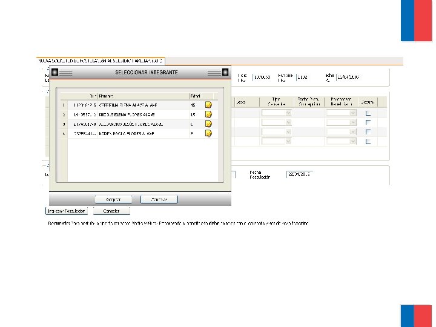The height and width of the screenshot is (327, 436).
Task: Switch to Nueva Solicitud de Postulación tab
Action: [x=101, y=61]
